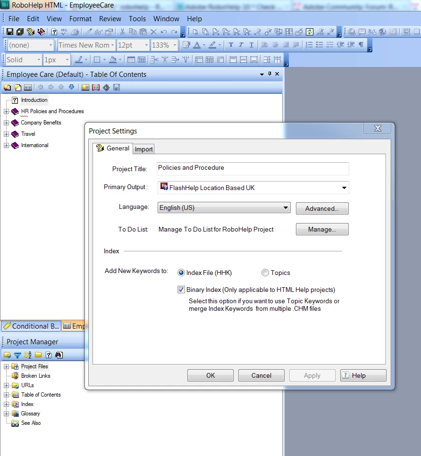Screen dimensions: 421x456
Task: Switch to the Import tab
Action: [x=143, y=149]
